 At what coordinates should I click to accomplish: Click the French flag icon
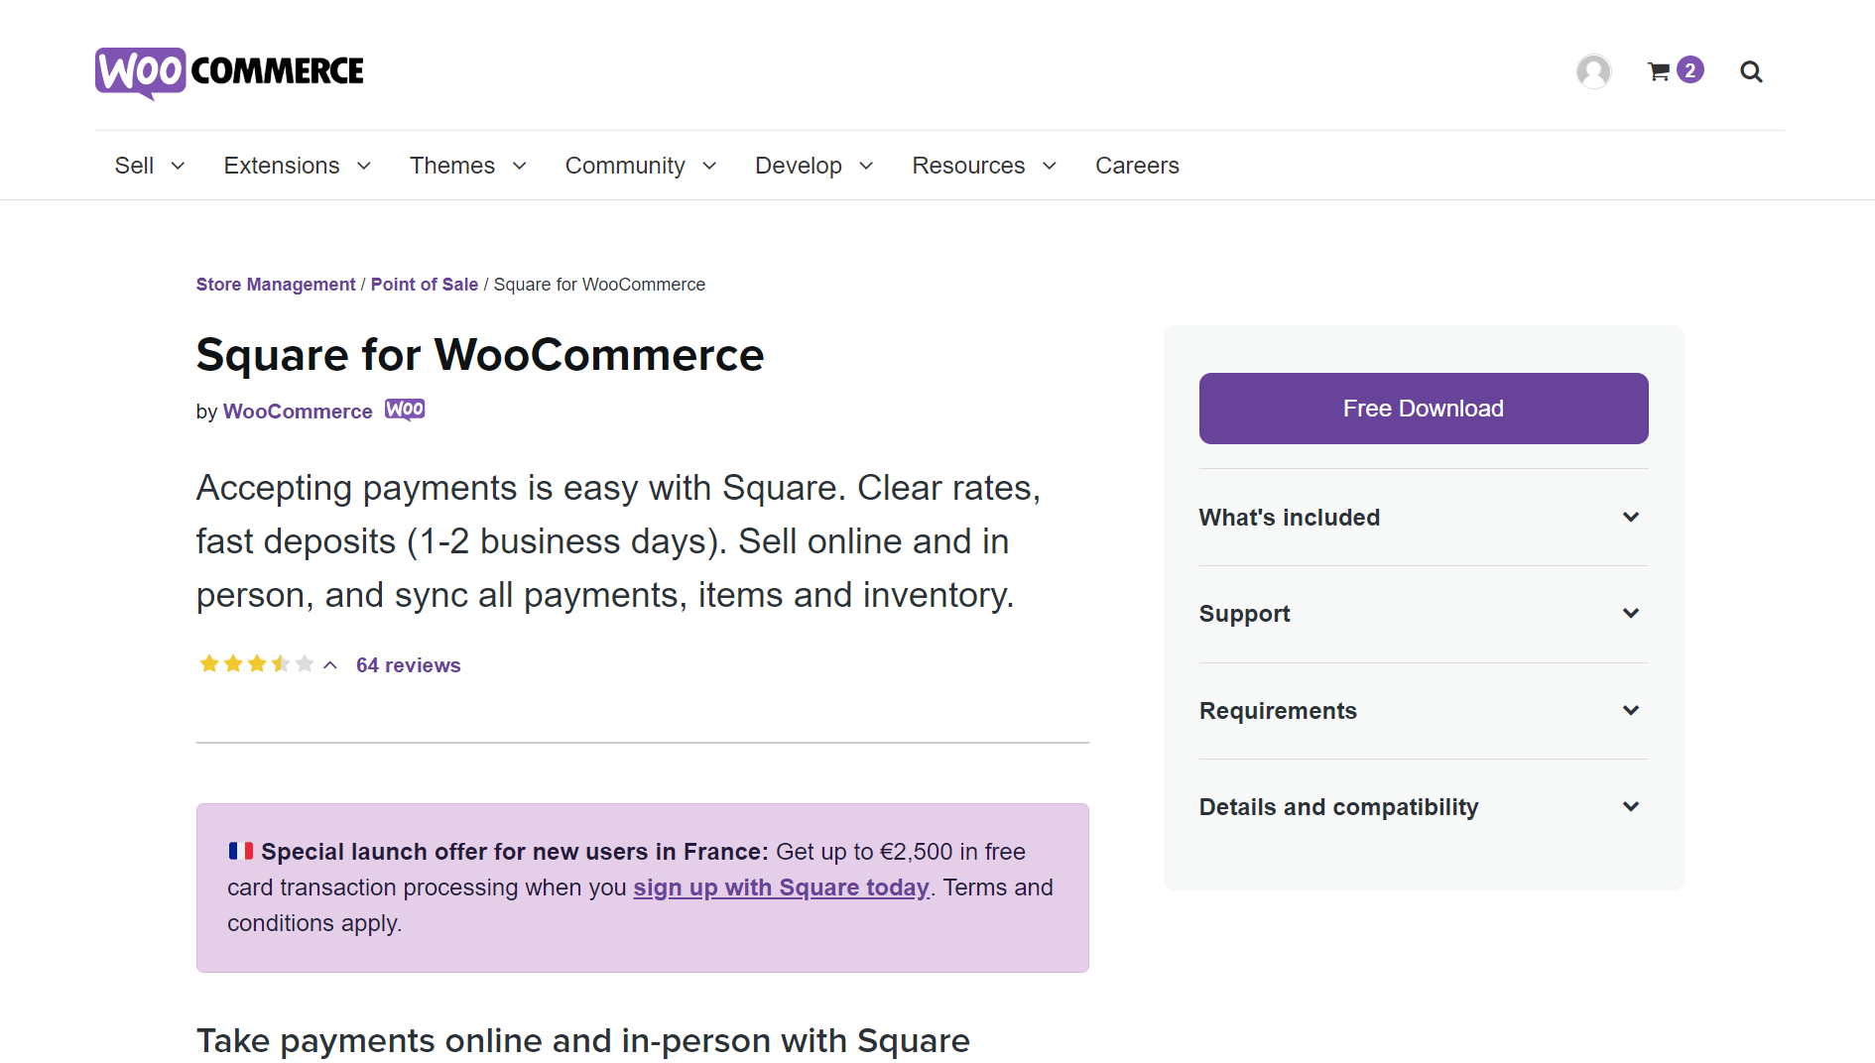(x=241, y=851)
